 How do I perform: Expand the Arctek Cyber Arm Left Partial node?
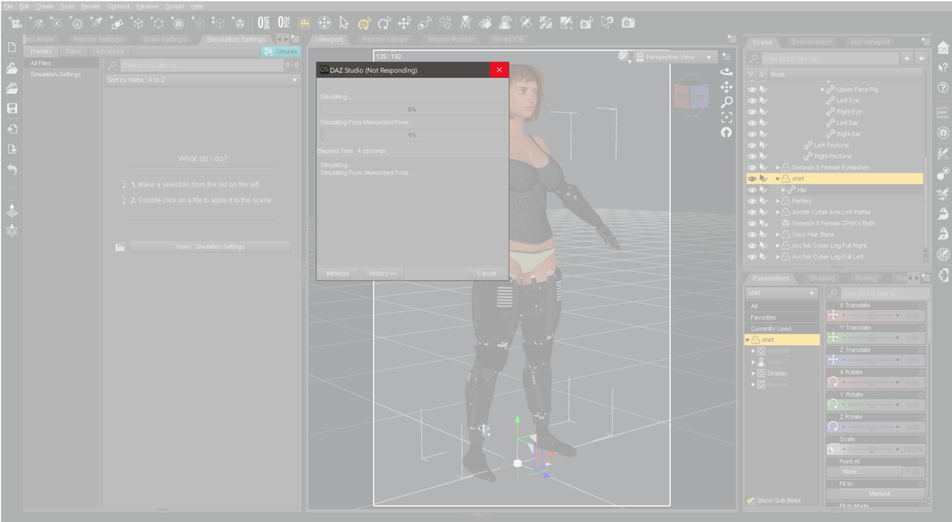778,213
